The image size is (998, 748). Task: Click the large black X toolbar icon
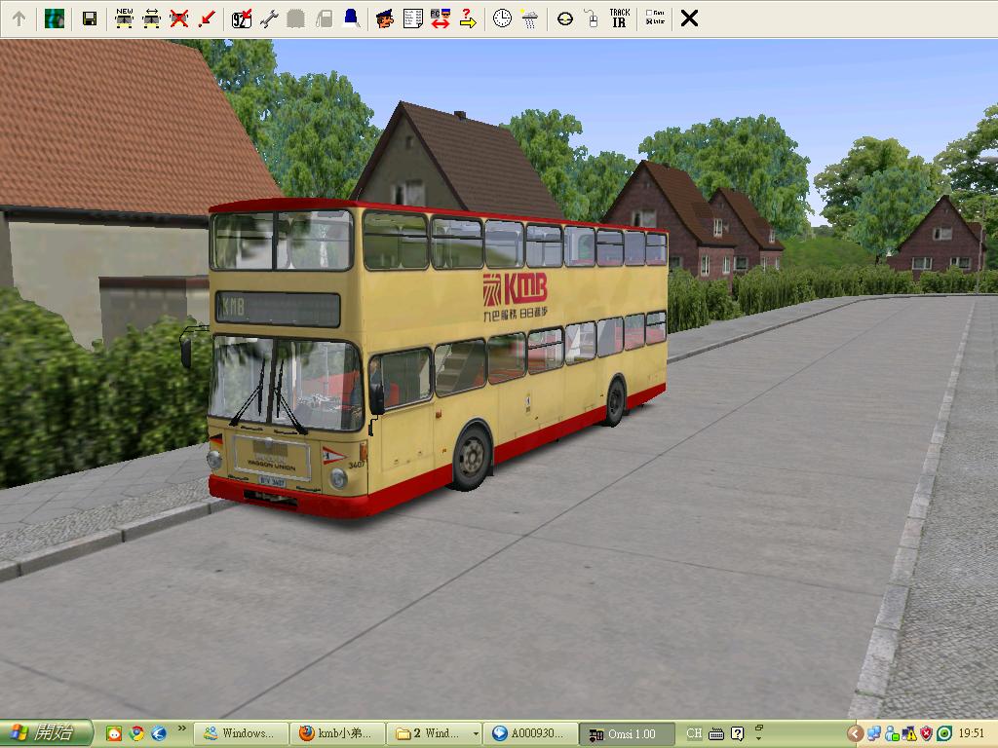click(689, 19)
